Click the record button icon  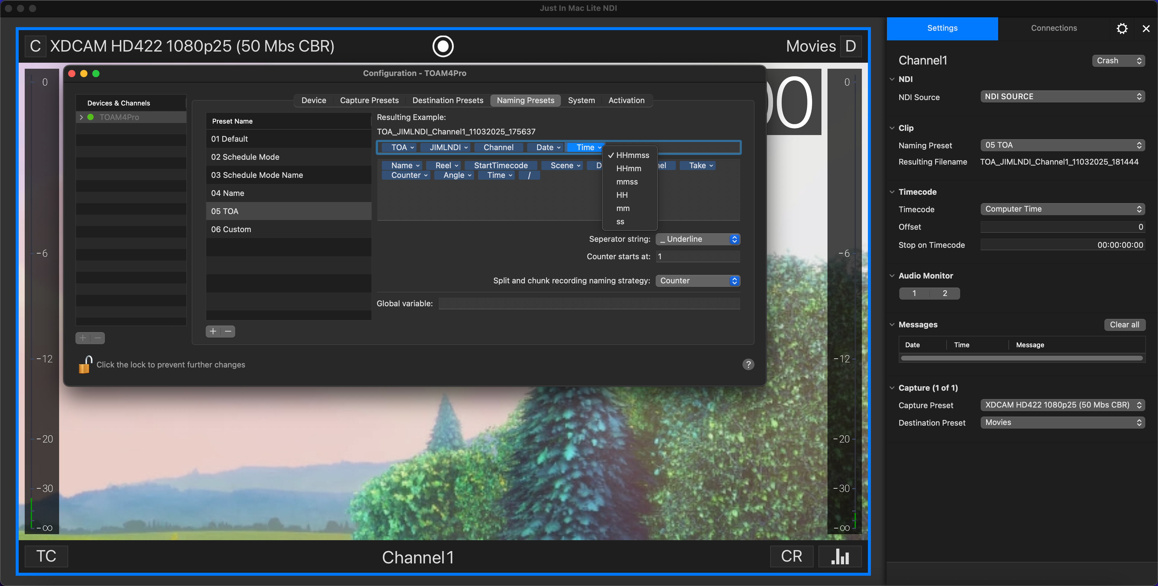443,46
